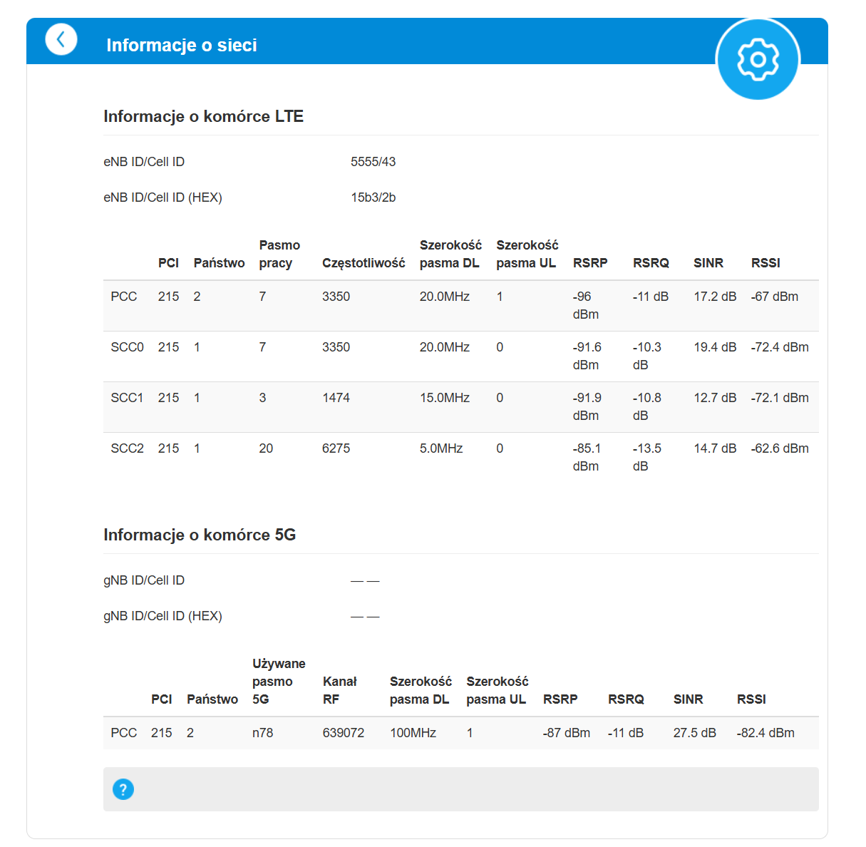866x847 pixels.
Task: Open settings via the gear icon
Action: coord(758,58)
